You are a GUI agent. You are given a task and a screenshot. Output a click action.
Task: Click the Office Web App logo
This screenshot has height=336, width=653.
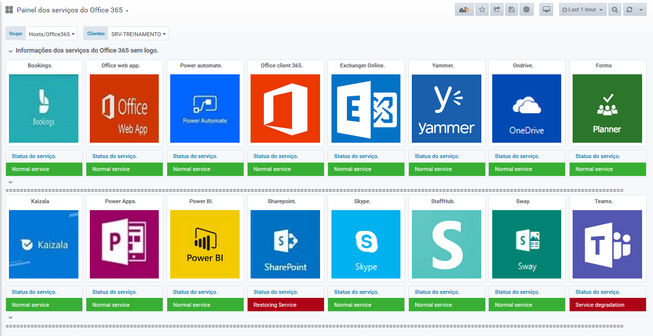pyautogui.click(x=125, y=109)
